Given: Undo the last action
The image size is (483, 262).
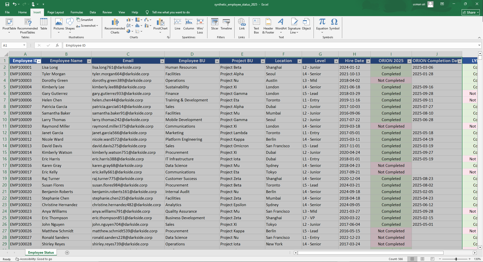Looking at the screenshot, I should tap(15, 4).
